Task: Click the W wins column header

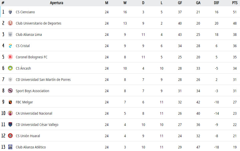Action: (125, 3)
